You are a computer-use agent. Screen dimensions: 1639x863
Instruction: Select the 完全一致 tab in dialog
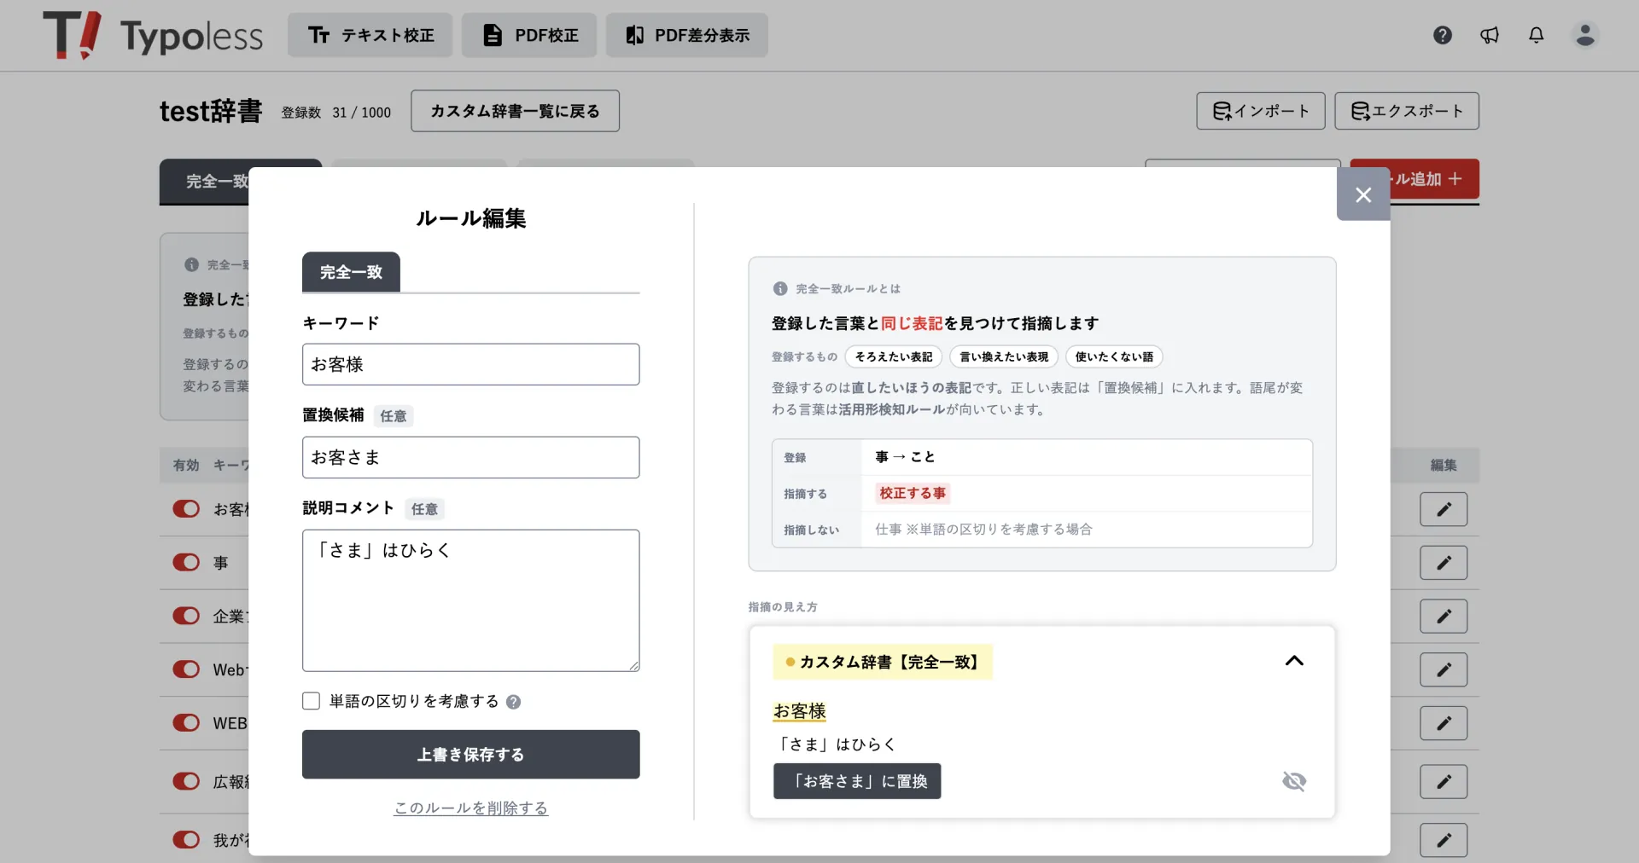(x=351, y=272)
